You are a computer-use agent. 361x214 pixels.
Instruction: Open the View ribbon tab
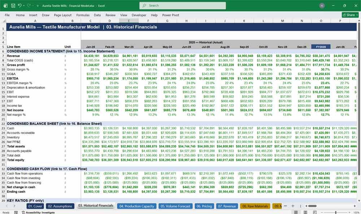(123, 15)
